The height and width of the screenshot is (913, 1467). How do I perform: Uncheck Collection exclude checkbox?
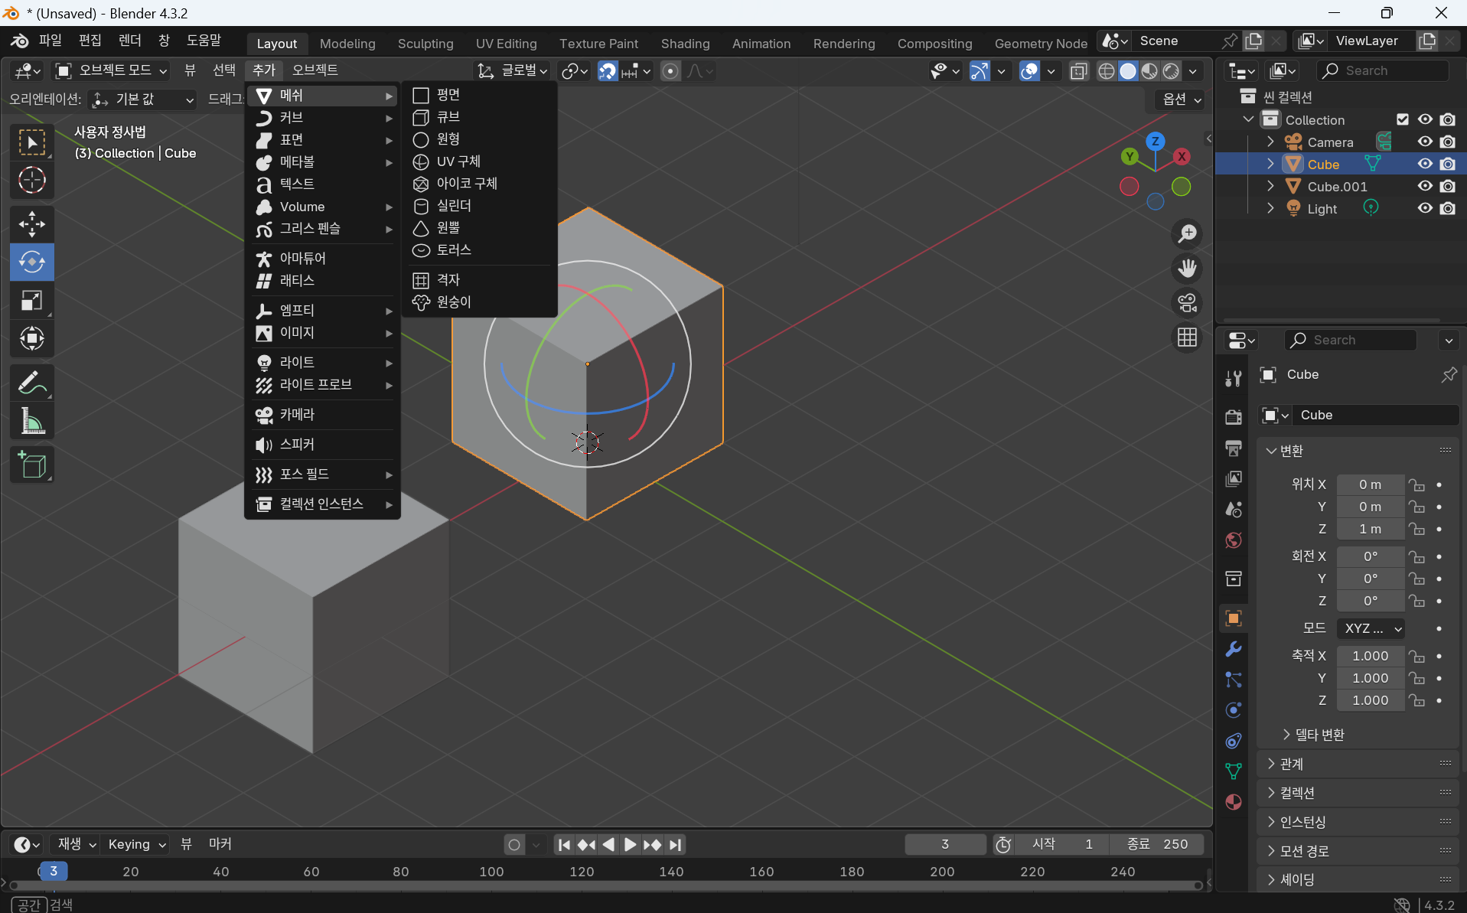click(1402, 119)
